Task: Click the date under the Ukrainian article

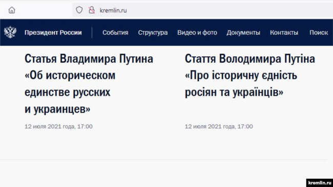Action: [219, 126]
